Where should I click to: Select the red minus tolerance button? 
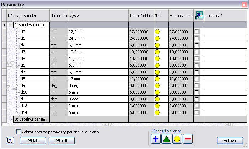[188, 139]
